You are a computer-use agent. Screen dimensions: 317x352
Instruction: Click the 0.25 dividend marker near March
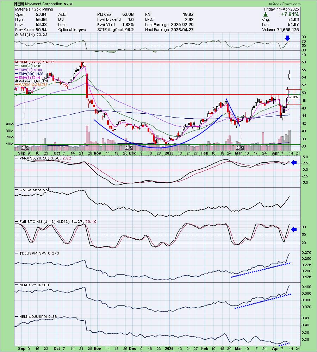240,148
